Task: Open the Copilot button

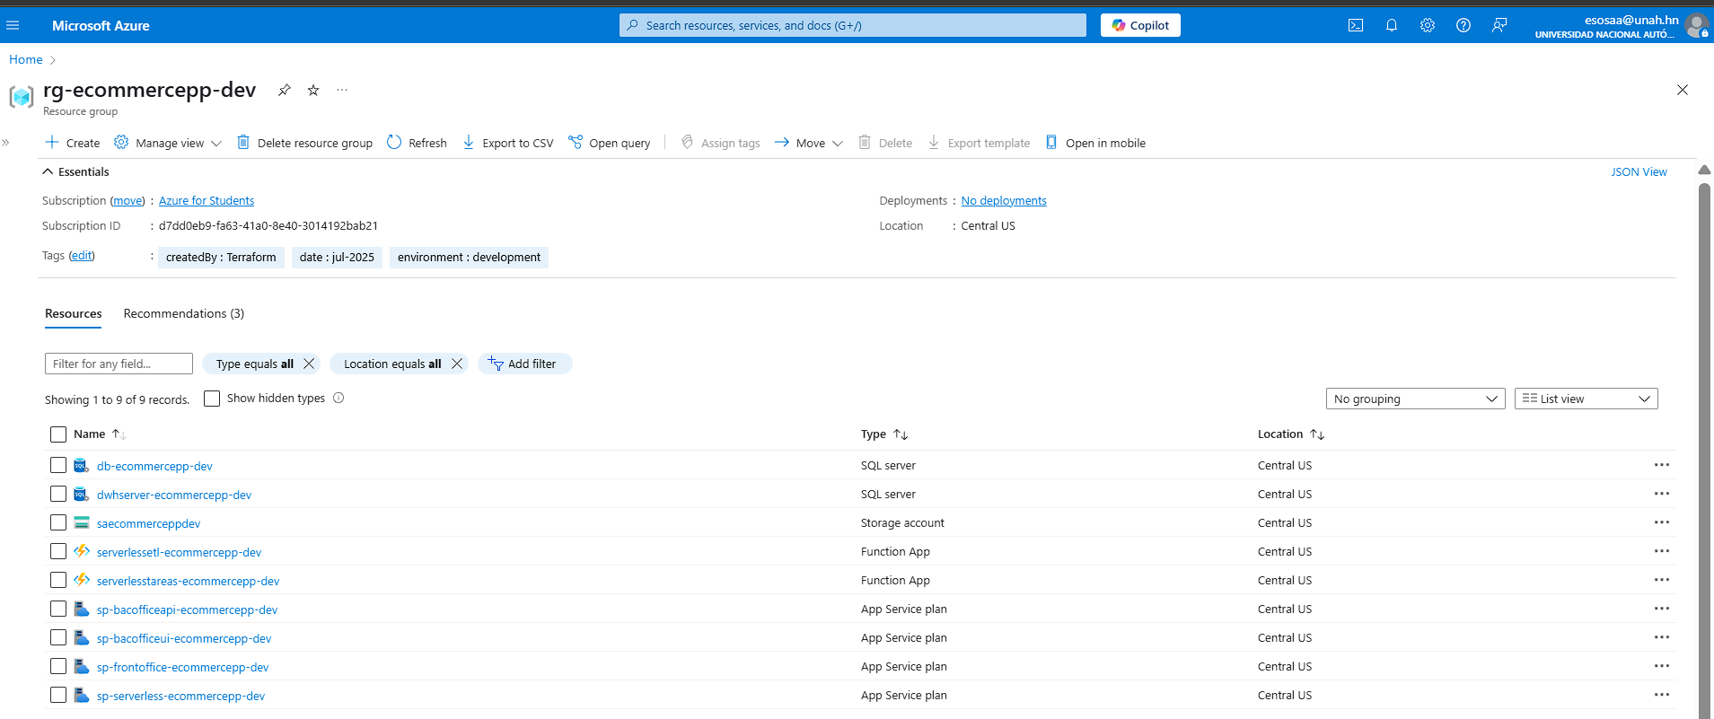Action: [1140, 25]
